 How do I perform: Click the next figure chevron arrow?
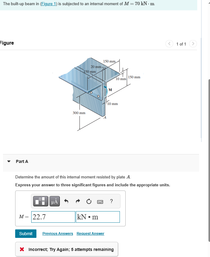coord(193,44)
